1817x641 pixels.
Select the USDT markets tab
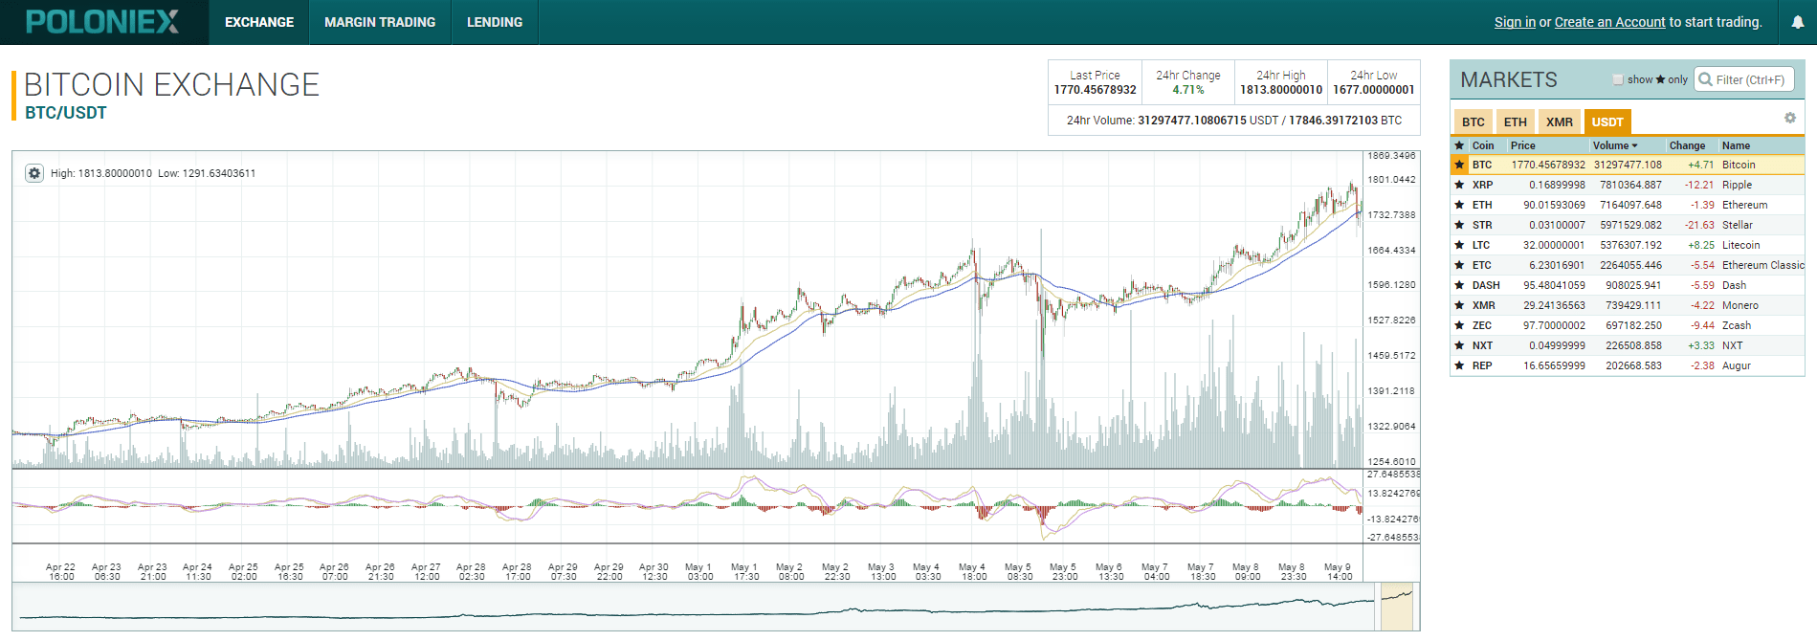click(x=1607, y=122)
